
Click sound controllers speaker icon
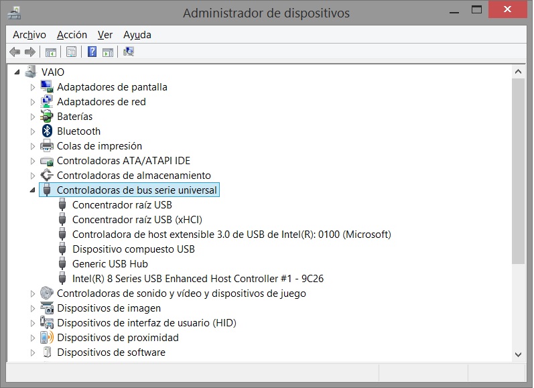point(47,293)
